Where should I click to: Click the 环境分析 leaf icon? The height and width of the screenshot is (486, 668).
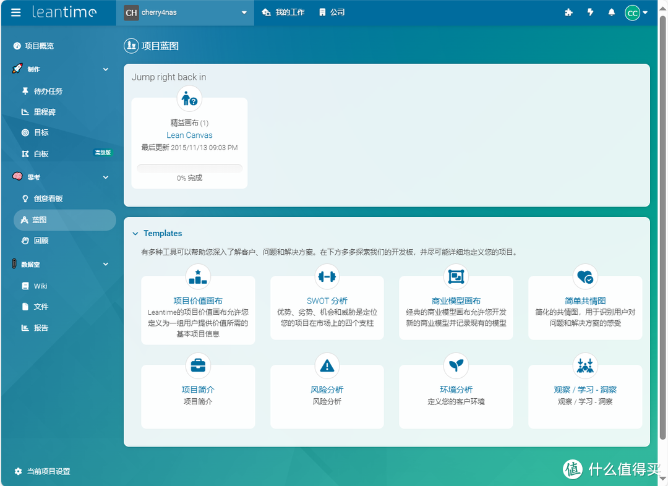pos(456,365)
